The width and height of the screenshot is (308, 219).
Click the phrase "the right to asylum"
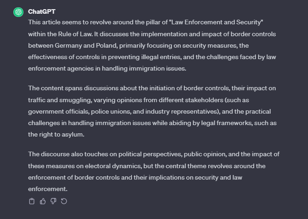(x=56, y=134)
